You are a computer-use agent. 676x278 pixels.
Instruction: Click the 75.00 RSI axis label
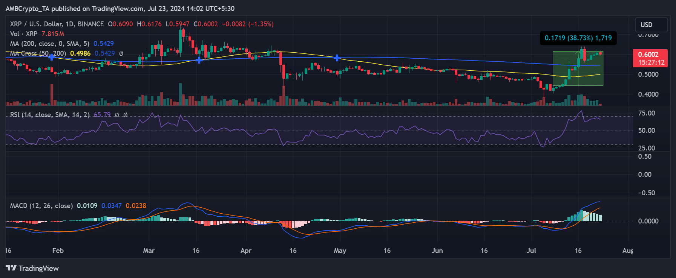point(647,113)
